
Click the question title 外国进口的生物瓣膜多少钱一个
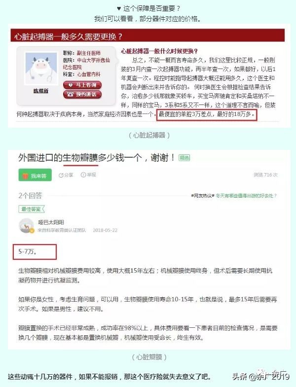[80, 157]
